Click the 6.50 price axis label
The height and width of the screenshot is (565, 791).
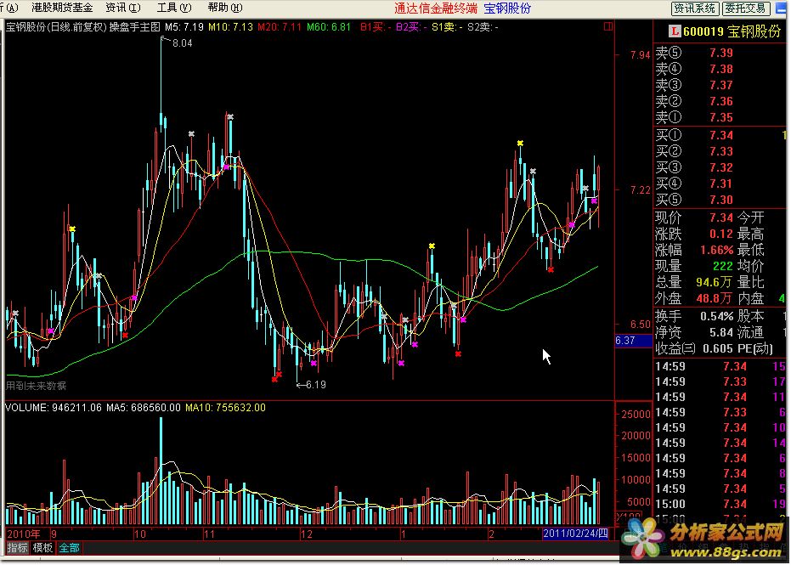640,324
